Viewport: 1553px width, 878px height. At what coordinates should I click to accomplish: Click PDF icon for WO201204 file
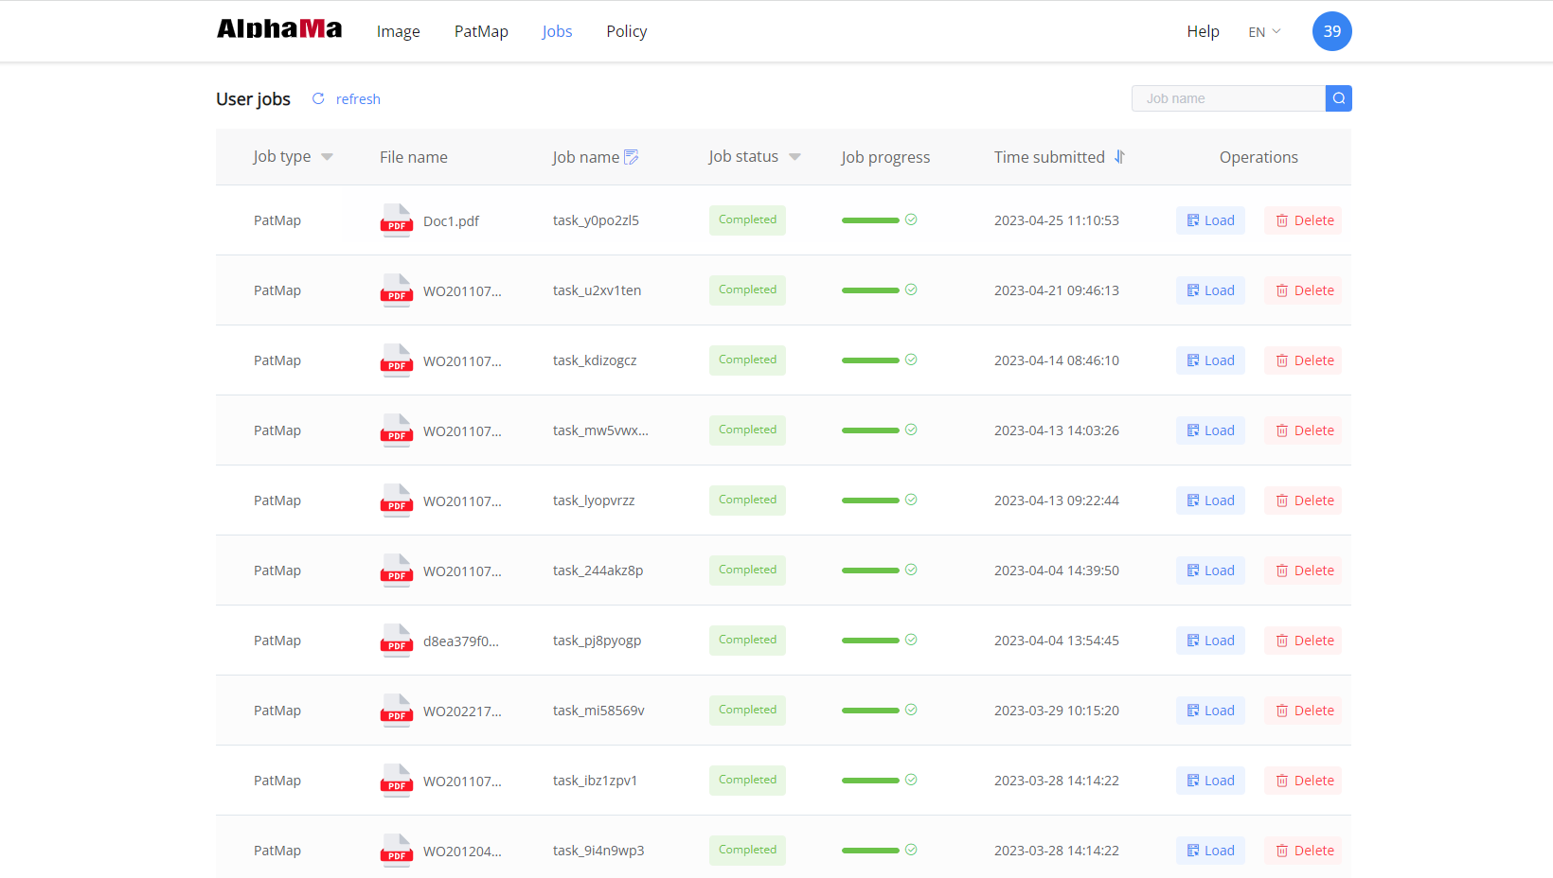pos(396,851)
